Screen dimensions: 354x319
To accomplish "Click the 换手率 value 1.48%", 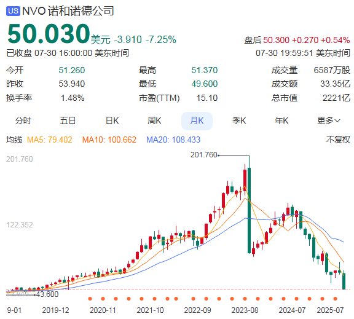I will click(x=73, y=98).
